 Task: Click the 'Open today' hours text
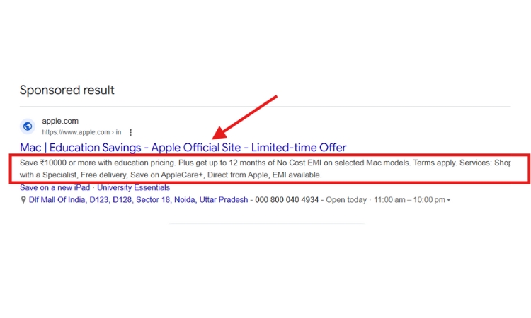(346, 200)
